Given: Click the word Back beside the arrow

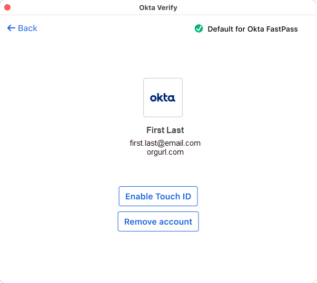Looking at the screenshot, I should [27, 28].
